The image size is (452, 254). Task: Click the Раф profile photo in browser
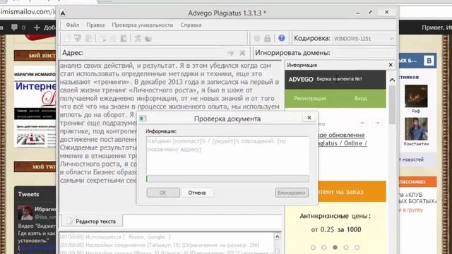[x=416, y=96]
